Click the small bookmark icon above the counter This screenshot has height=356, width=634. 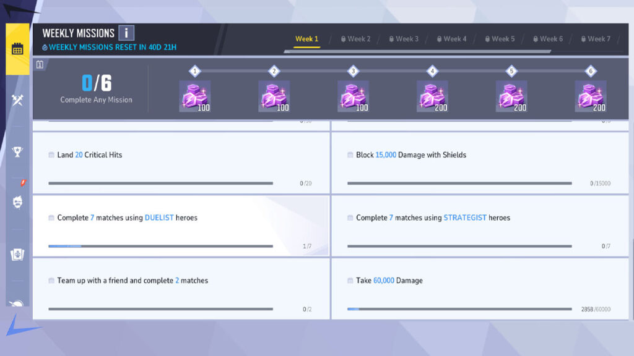point(40,64)
